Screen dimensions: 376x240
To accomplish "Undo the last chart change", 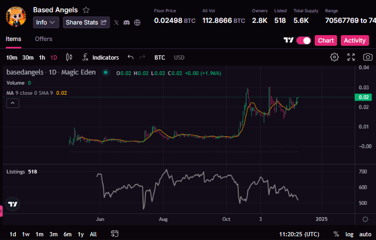I will click(x=131, y=57).
